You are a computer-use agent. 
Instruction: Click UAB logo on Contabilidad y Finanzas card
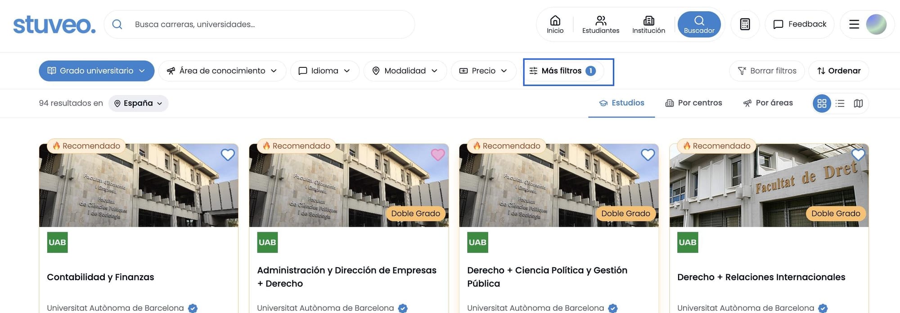[57, 242]
